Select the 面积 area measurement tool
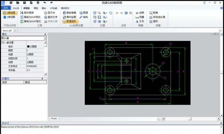Image resolution: width=224 pixels, height=134 pixels. click(154, 21)
